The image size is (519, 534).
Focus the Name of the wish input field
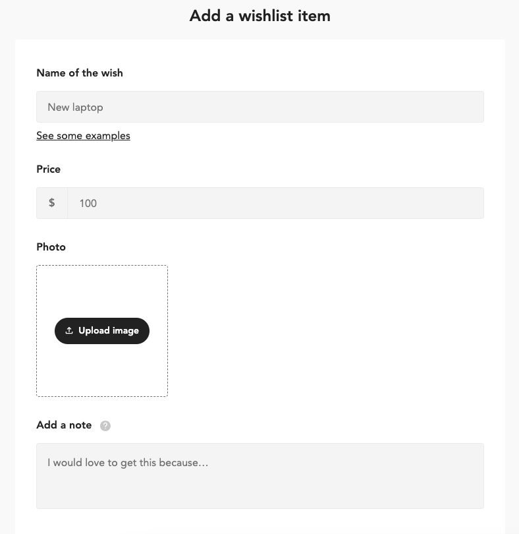click(259, 107)
